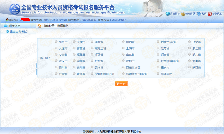
Task: Collapse the left sidebar with splitter handle
Action: pos(36,68)
